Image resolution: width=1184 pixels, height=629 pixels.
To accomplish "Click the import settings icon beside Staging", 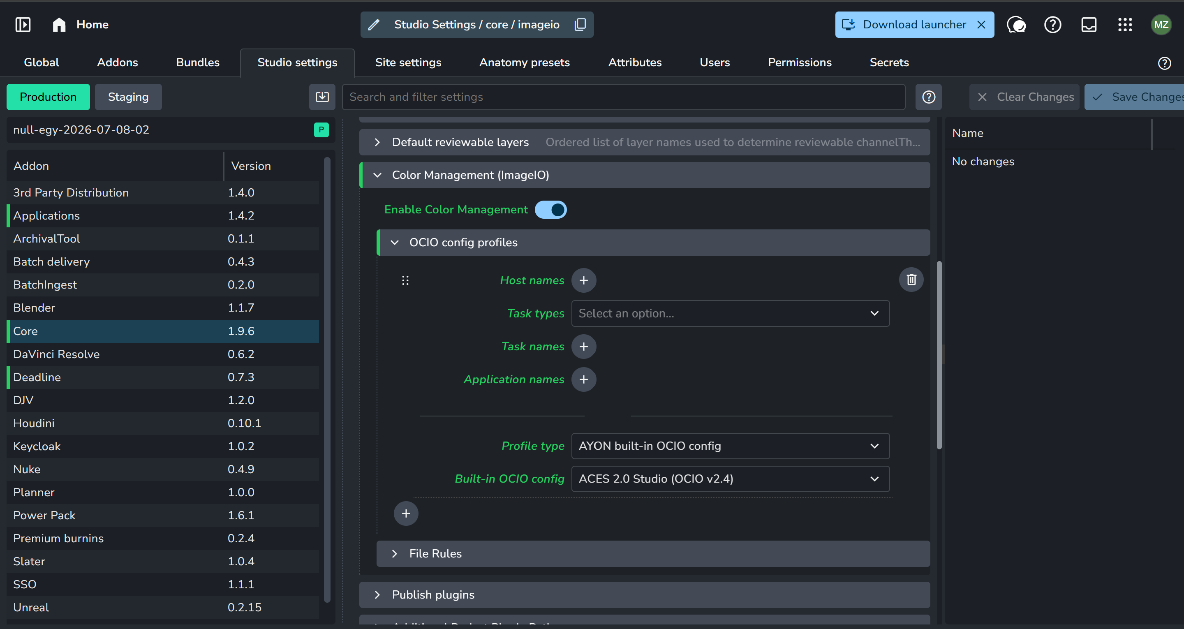I will click(x=322, y=97).
